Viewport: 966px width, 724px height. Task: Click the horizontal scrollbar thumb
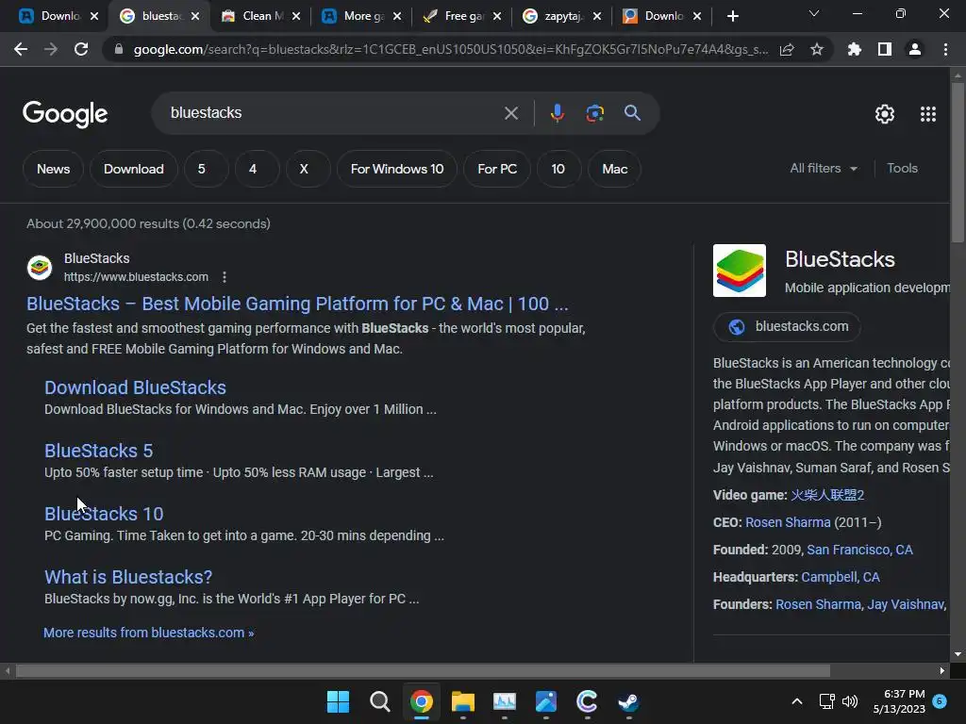pyautogui.click(x=423, y=670)
